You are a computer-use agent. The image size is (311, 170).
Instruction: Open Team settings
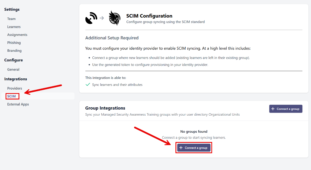[11, 19]
